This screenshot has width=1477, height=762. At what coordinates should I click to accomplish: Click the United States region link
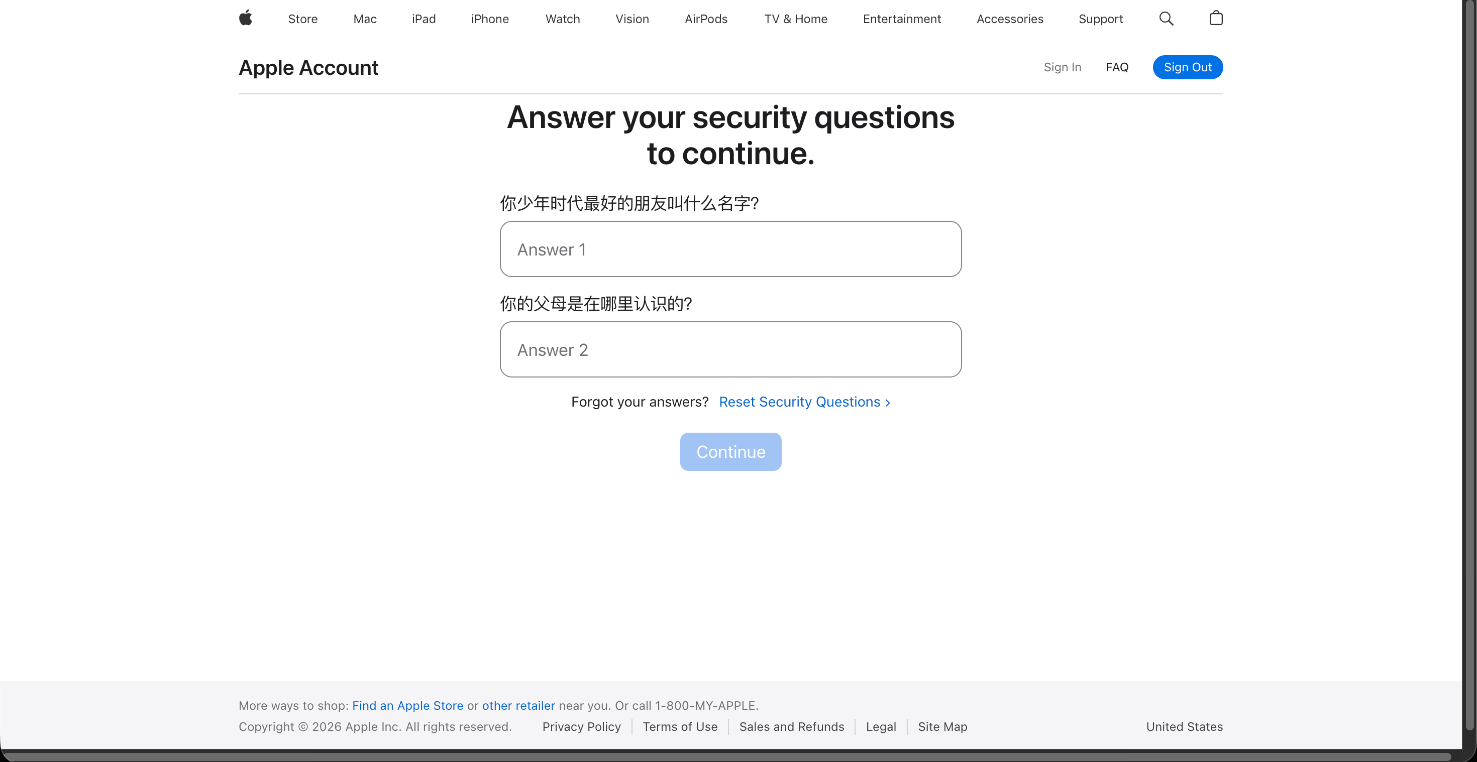(1184, 726)
